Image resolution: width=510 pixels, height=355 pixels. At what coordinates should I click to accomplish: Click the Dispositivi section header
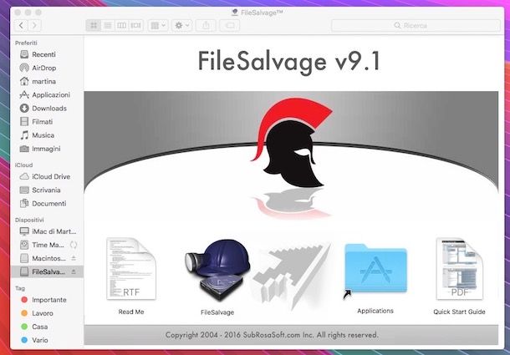[29, 220]
